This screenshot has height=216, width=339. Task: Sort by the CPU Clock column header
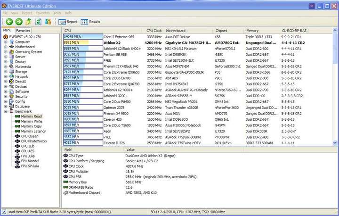click(153, 31)
